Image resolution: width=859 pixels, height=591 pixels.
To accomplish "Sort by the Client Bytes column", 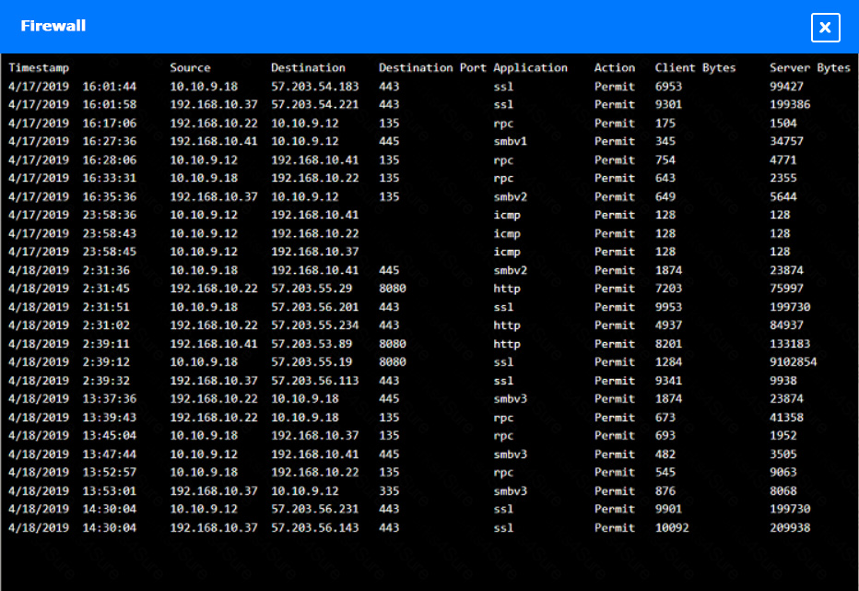I will 694,67.
